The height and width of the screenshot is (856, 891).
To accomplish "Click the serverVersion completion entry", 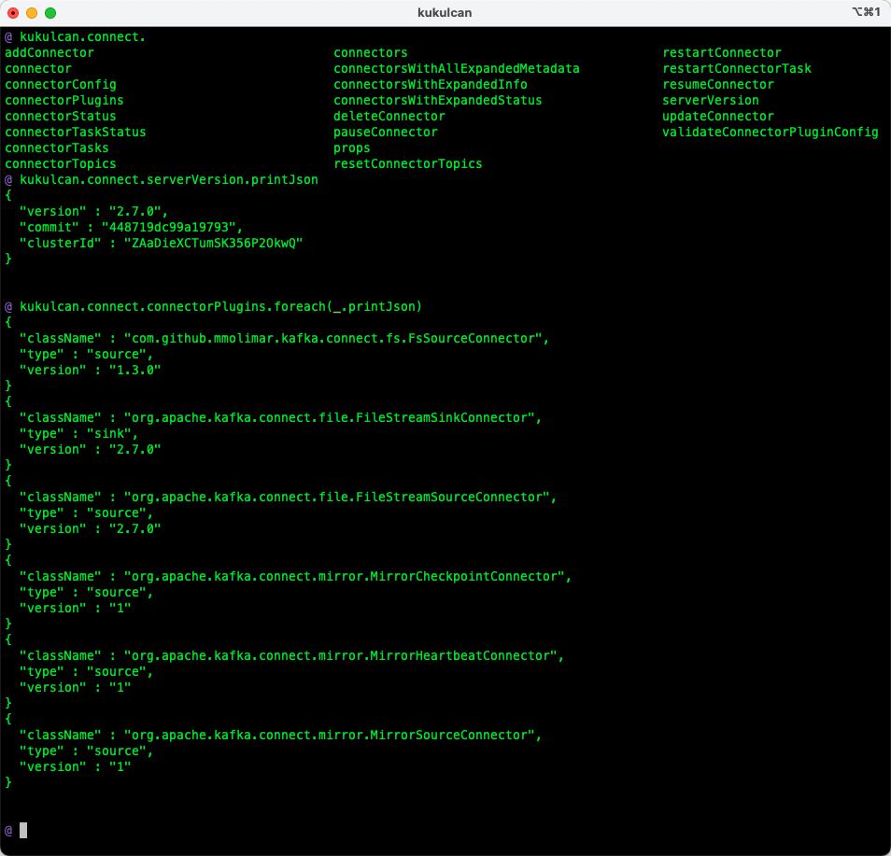I will (x=711, y=101).
